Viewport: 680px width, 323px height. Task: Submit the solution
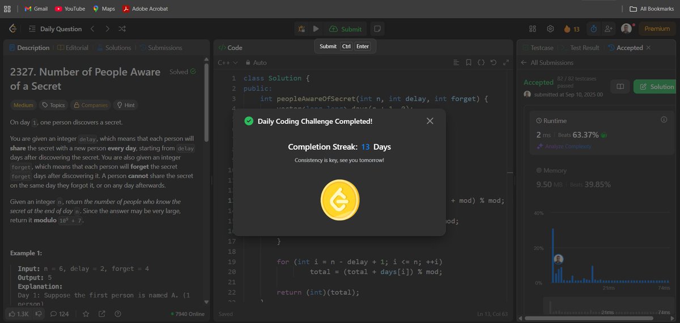click(x=345, y=29)
